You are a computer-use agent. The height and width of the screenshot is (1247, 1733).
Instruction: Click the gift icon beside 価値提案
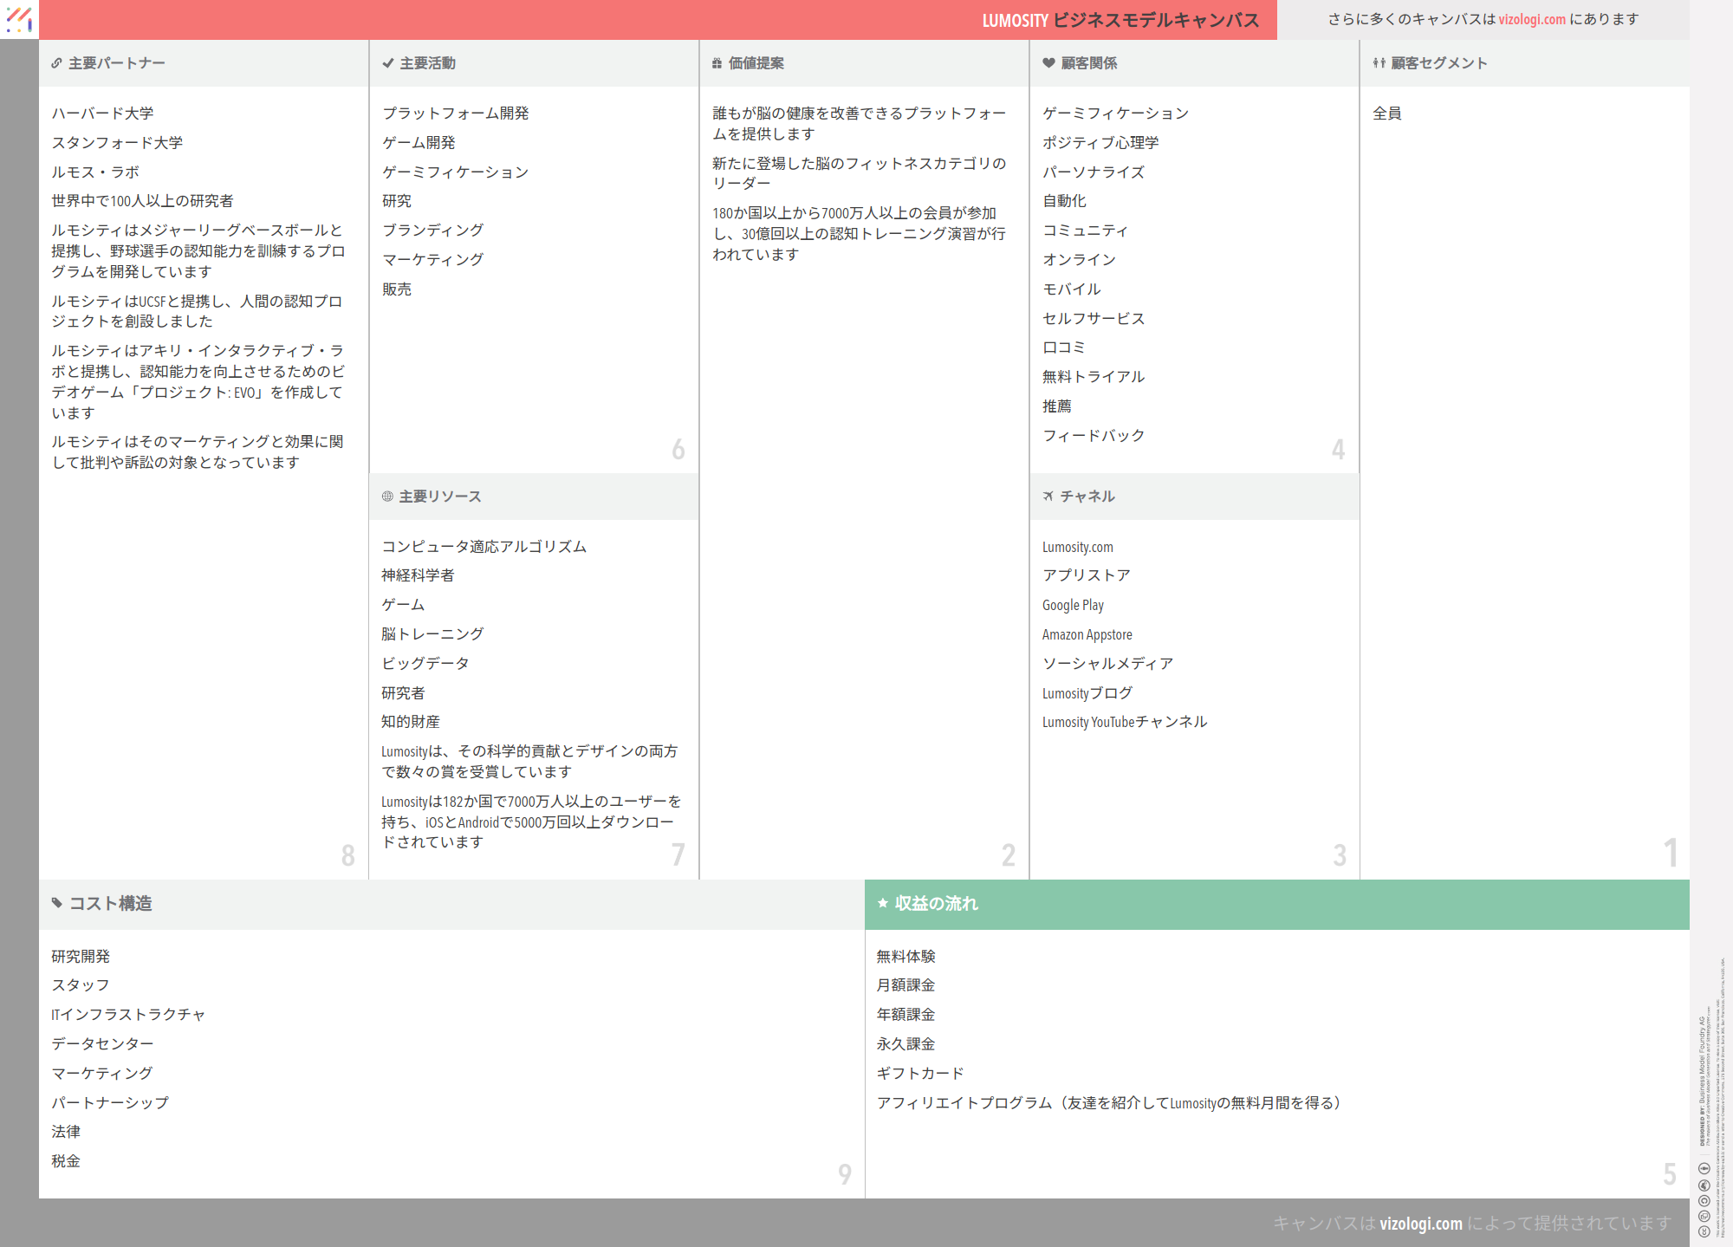717,63
